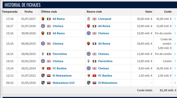Open the 13/14 Chelsea transfer detail arrow
Viewport: 177px width, 98px height.
coord(175,68)
